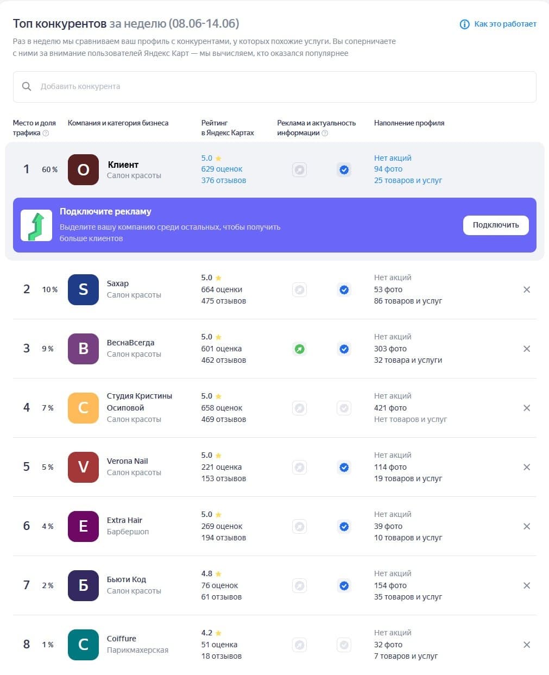Click the Клиент company avatar
549x675 pixels.
point(83,169)
